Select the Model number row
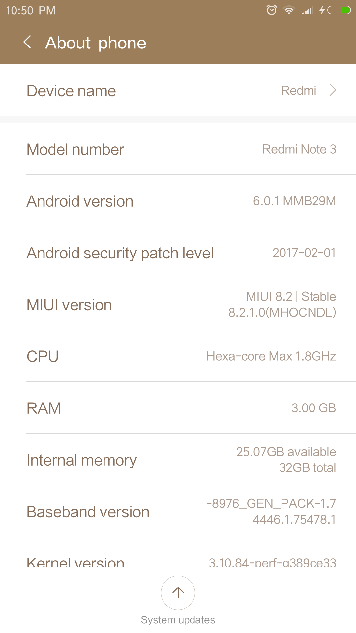356x633 pixels. [178, 149]
